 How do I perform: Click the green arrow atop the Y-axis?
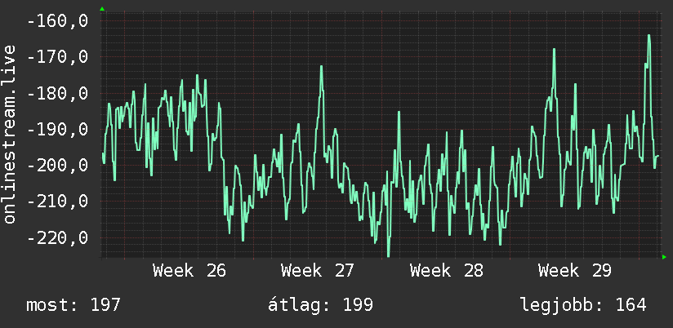click(102, 9)
